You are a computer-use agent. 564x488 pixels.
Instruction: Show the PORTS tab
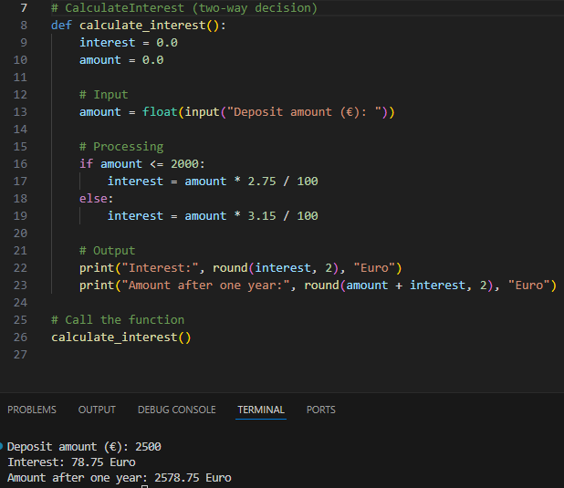click(321, 410)
